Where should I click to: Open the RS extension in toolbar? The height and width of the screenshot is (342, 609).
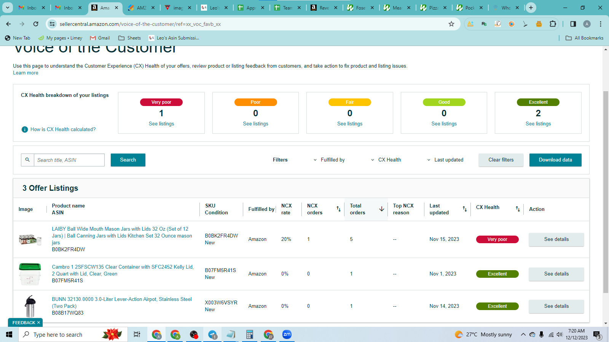(x=484, y=24)
